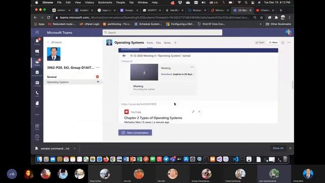
Task: Switch to the Posts tab
Action: pos(150,43)
